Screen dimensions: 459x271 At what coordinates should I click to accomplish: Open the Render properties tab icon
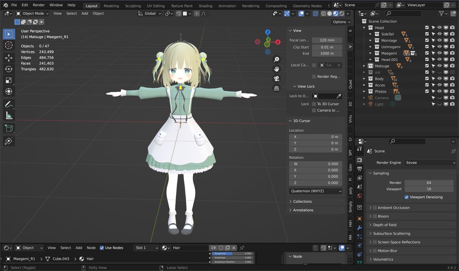(359, 160)
